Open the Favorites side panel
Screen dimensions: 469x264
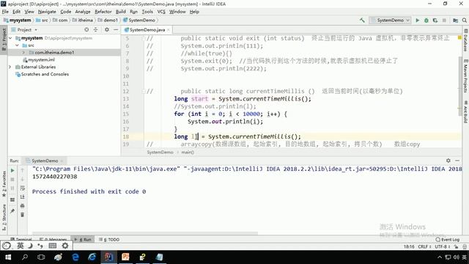[x=4, y=184]
